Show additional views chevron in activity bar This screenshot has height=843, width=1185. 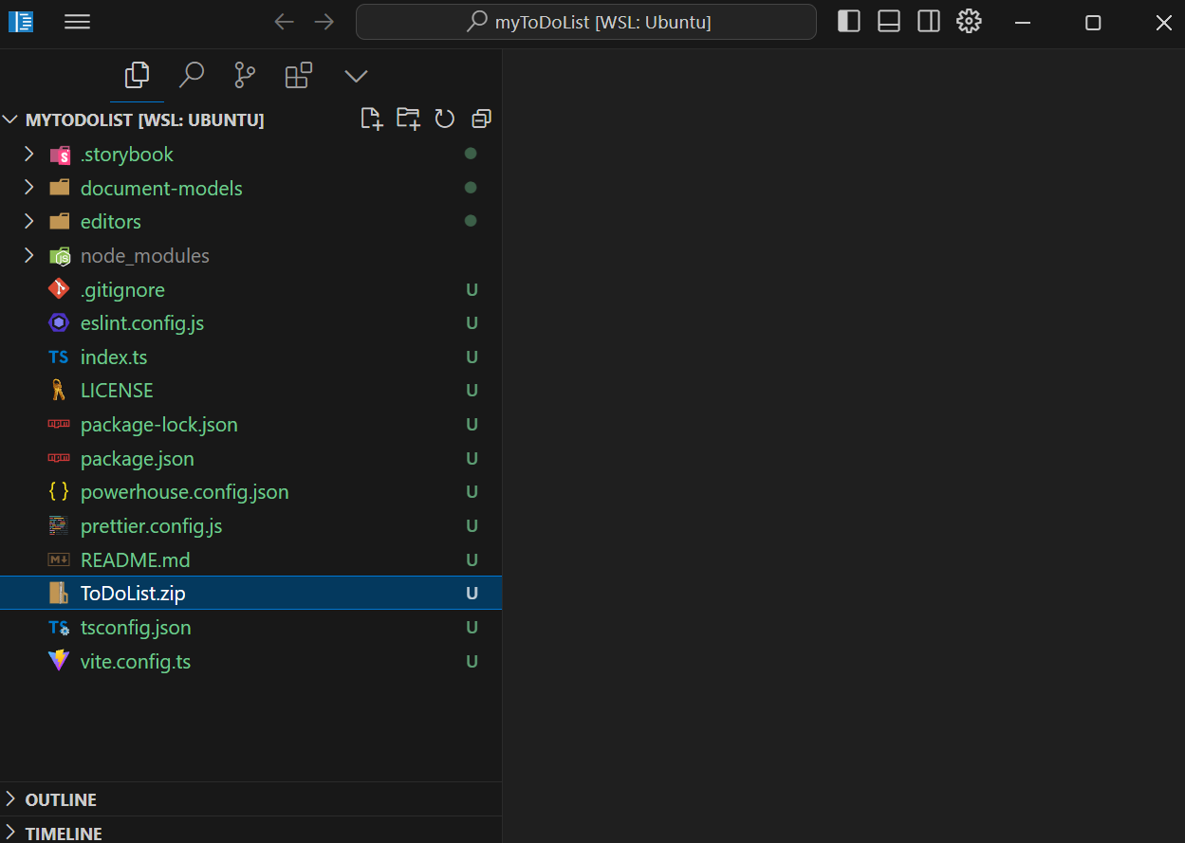pos(356,76)
